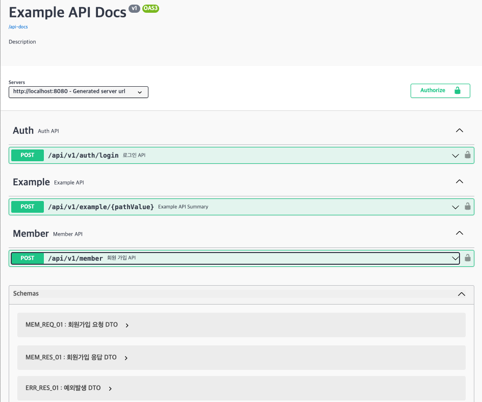Click the MEM_REQ_01 schema name
Screen dimensions: 482x402
pos(71,324)
